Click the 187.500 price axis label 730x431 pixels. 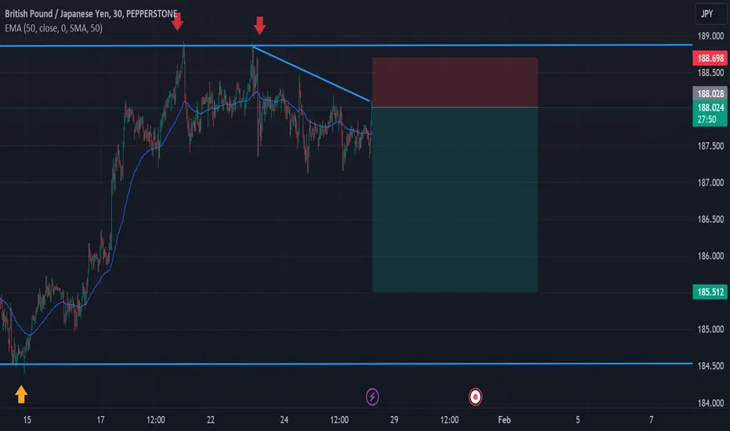click(x=710, y=146)
